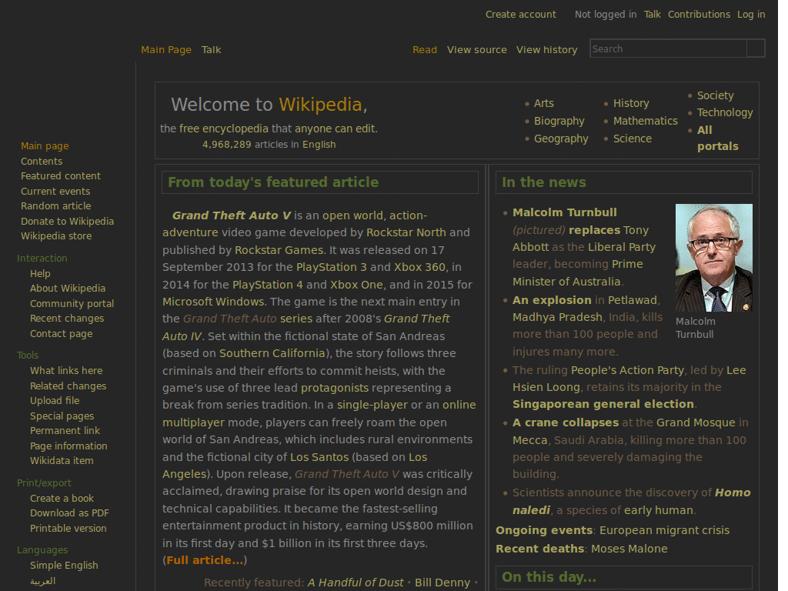788x591 pixels.
Task: Click the Upload file link
Action: (x=55, y=401)
